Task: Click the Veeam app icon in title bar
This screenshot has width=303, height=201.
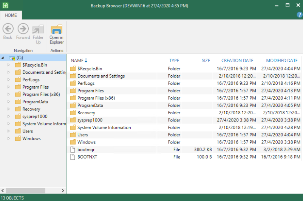Action: point(5,5)
